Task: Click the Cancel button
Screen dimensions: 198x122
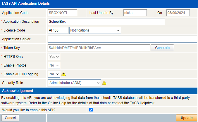Action: pyautogui.click(x=10, y=118)
